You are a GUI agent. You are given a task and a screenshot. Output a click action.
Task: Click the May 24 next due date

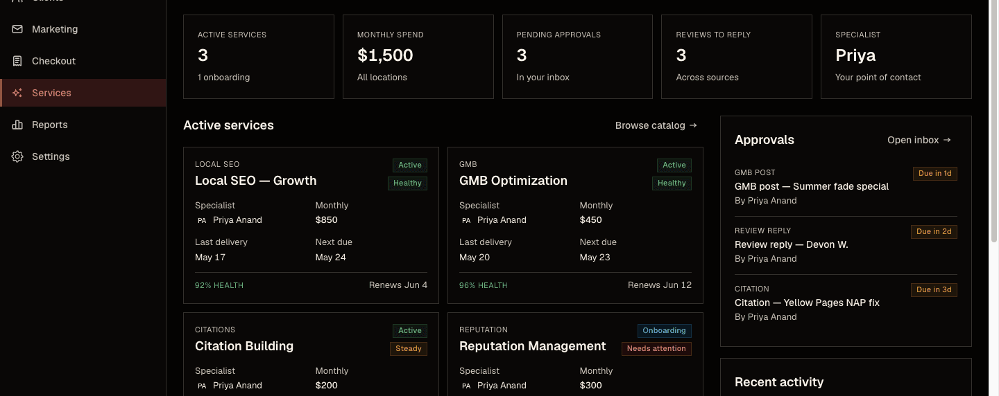[331, 258]
